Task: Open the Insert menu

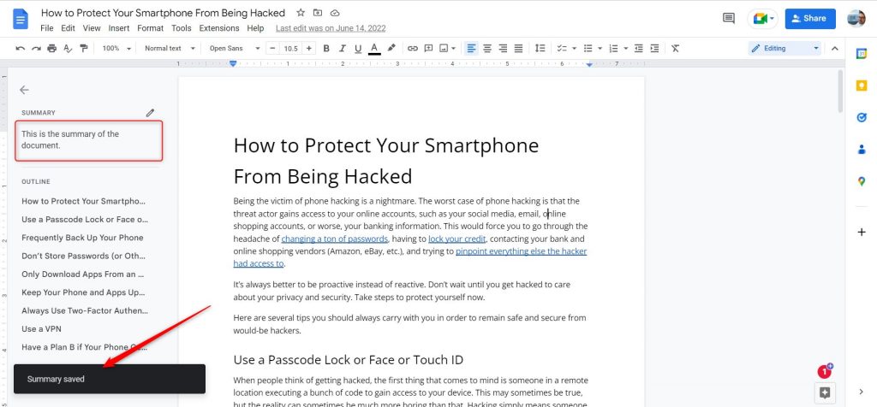Action: 118,28
